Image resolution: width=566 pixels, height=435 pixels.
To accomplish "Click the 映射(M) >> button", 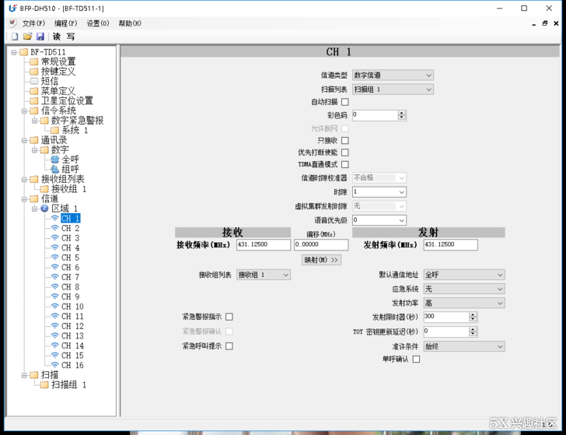I will pyautogui.click(x=321, y=260).
